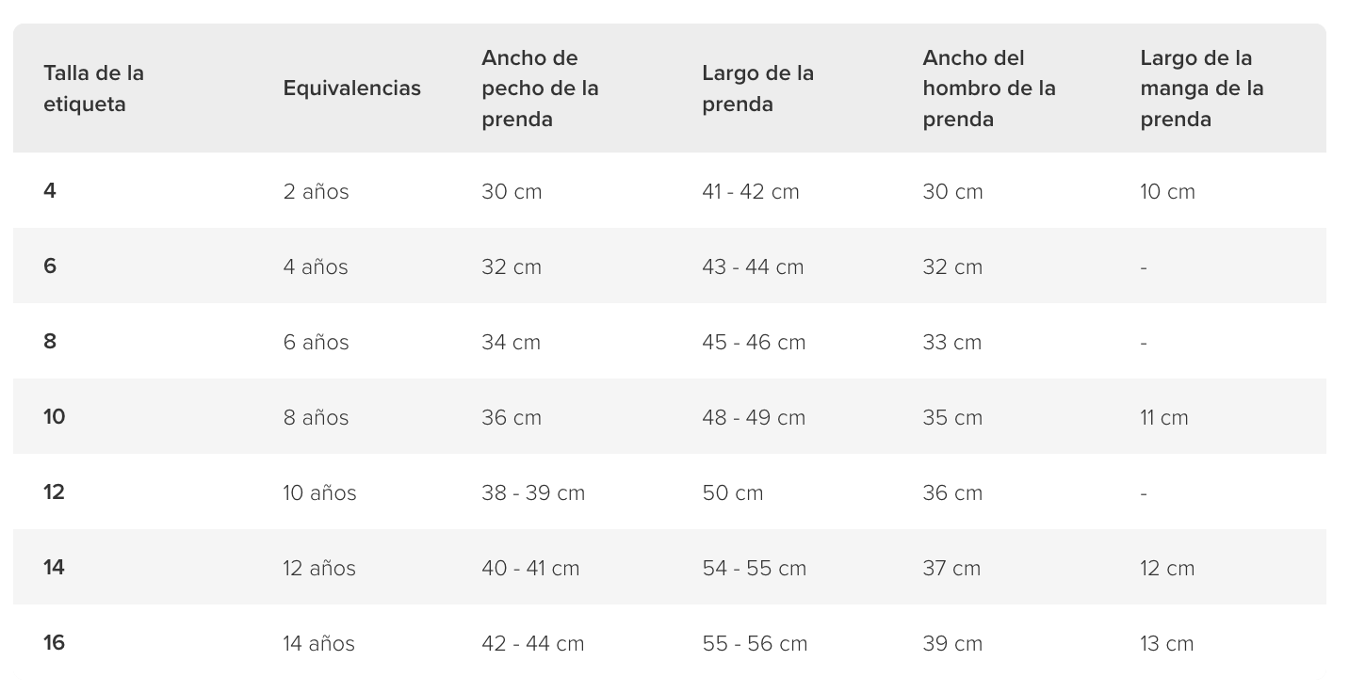This screenshot has width=1349, height=693.
Task: Select the size 16 label cell
Action: coord(54,643)
